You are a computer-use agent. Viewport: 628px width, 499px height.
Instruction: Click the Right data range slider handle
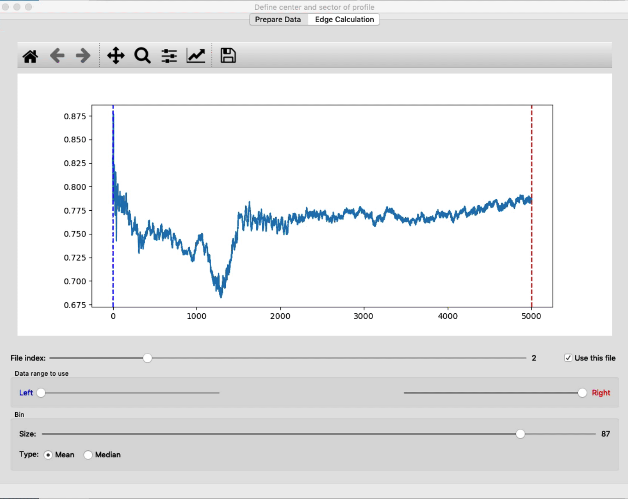pyautogui.click(x=582, y=393)
